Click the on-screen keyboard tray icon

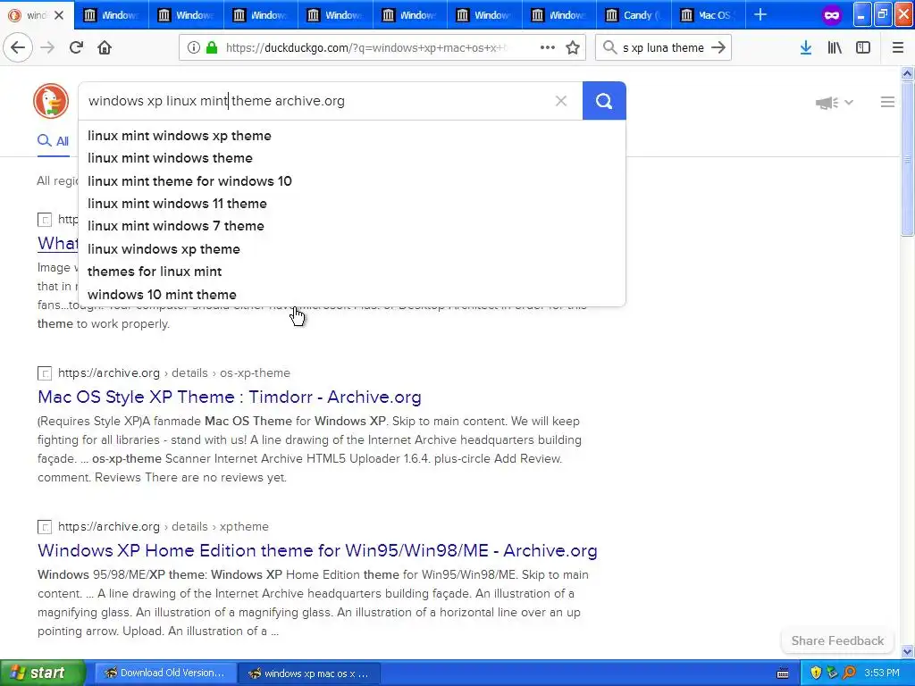[783, 673]
